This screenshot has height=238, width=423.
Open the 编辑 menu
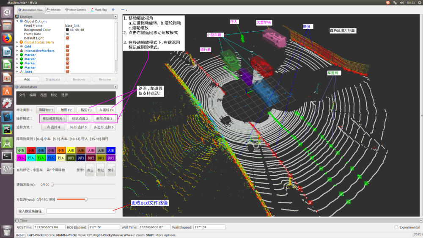coord(33,95)
